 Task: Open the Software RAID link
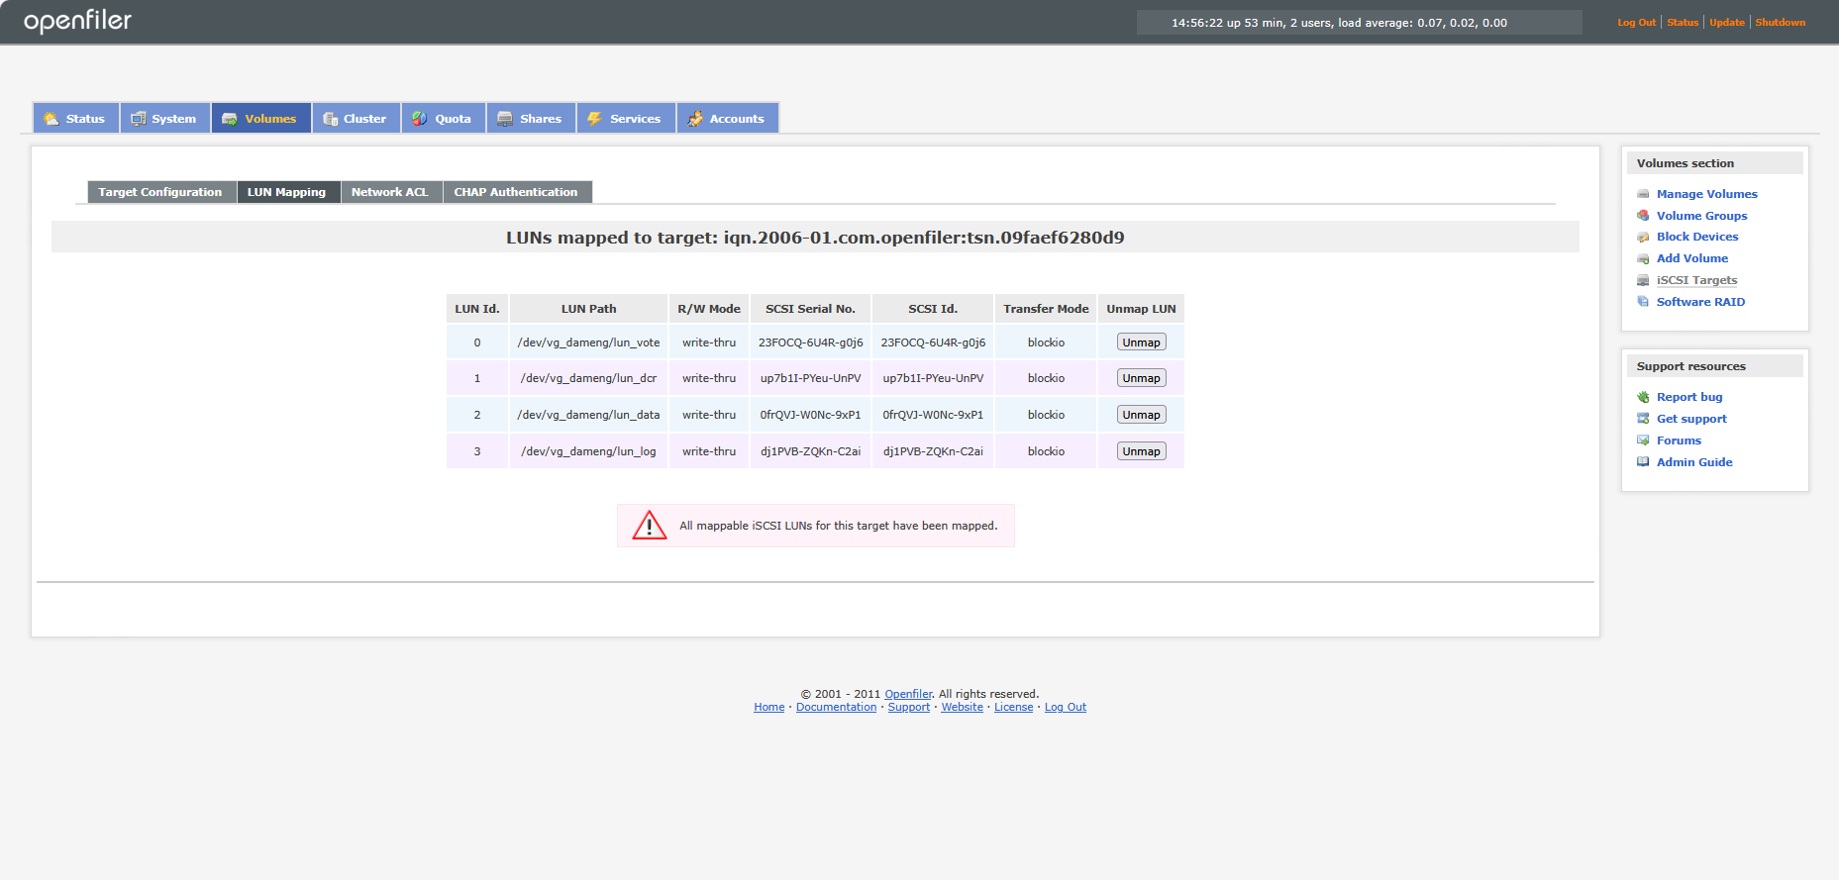1700,302
